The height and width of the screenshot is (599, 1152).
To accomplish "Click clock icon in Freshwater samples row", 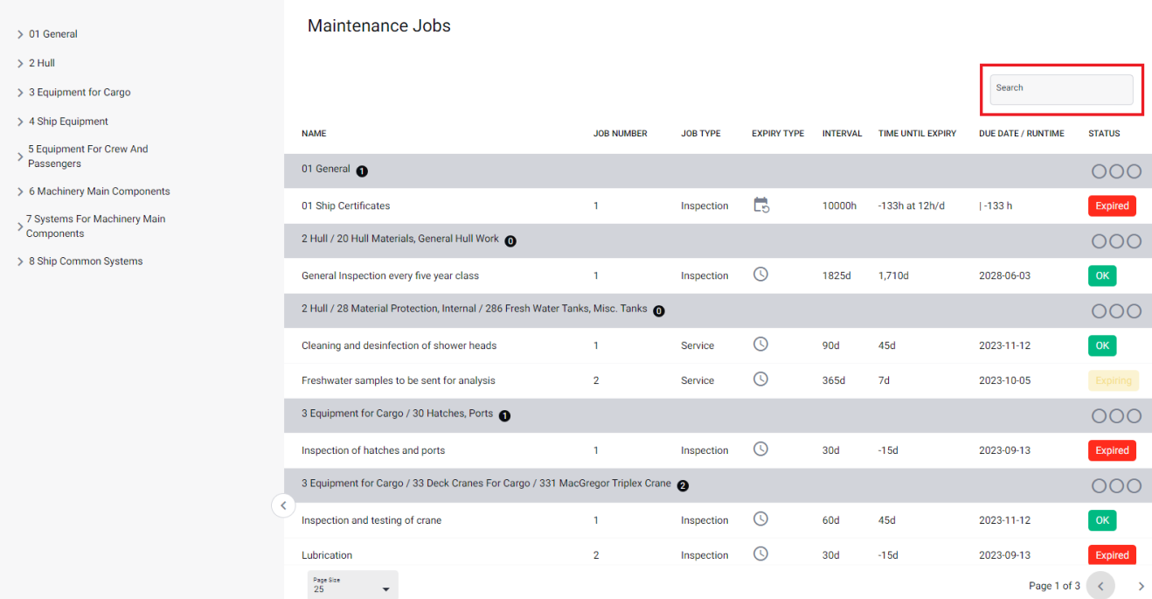I will 761,380.
